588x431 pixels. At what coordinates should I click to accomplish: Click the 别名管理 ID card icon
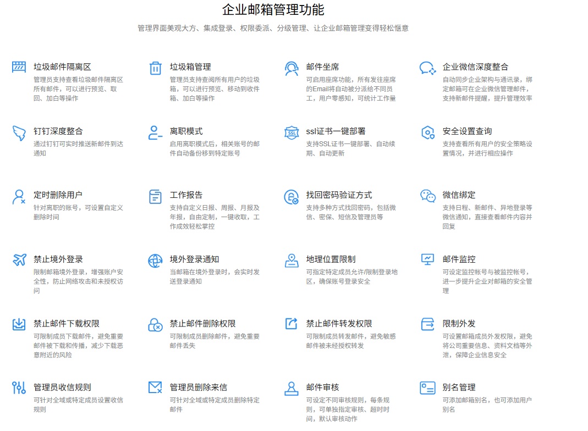pyautogui.click(x=427, y=388)
